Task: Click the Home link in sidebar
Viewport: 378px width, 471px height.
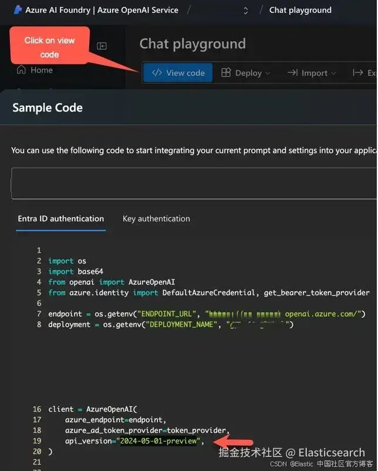Action: coord(41,70)
